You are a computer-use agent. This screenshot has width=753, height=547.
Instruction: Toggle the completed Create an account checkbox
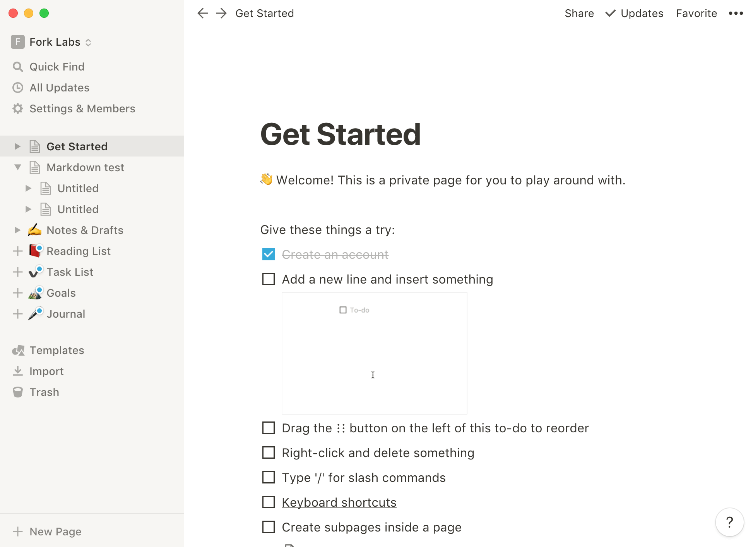coord(268,255)
